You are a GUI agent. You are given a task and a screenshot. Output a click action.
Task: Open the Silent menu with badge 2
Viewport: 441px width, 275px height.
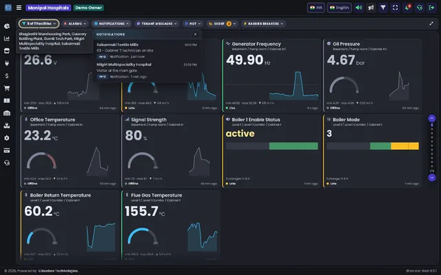pos(223,23)
